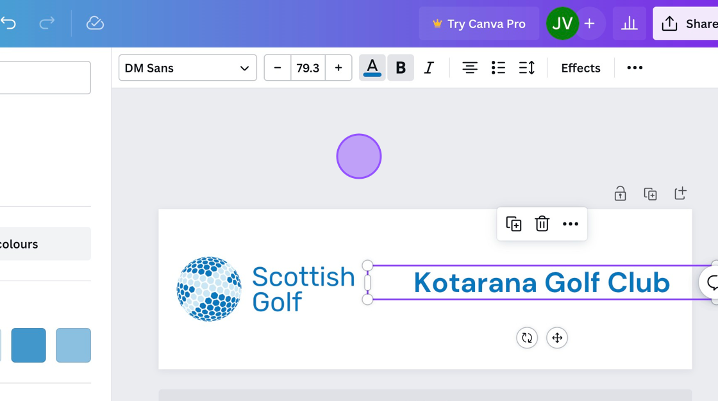This screenshot has width=718, height=401.
Task: Delete the selected text element
Action: [x=542, y=224]
